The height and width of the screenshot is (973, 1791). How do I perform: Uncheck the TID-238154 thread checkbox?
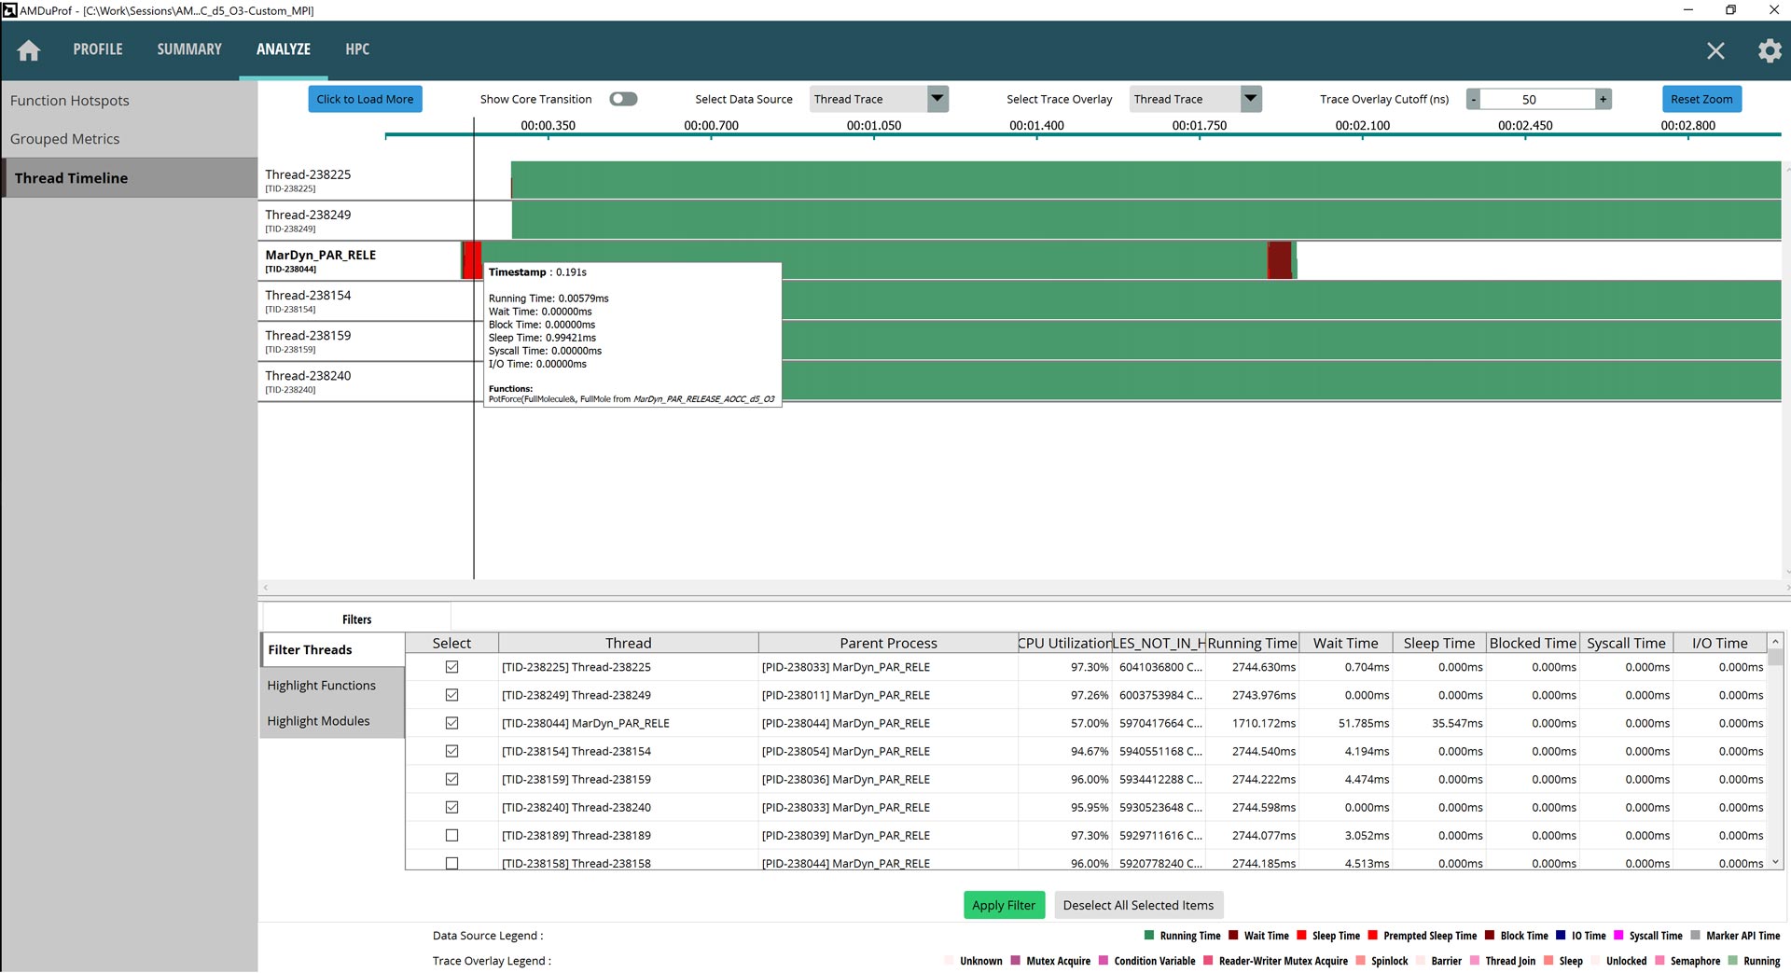451,751
